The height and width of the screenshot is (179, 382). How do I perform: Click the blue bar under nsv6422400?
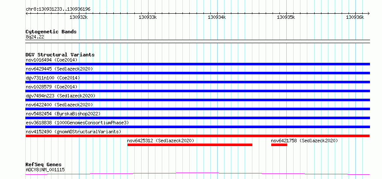coord(197,109)
